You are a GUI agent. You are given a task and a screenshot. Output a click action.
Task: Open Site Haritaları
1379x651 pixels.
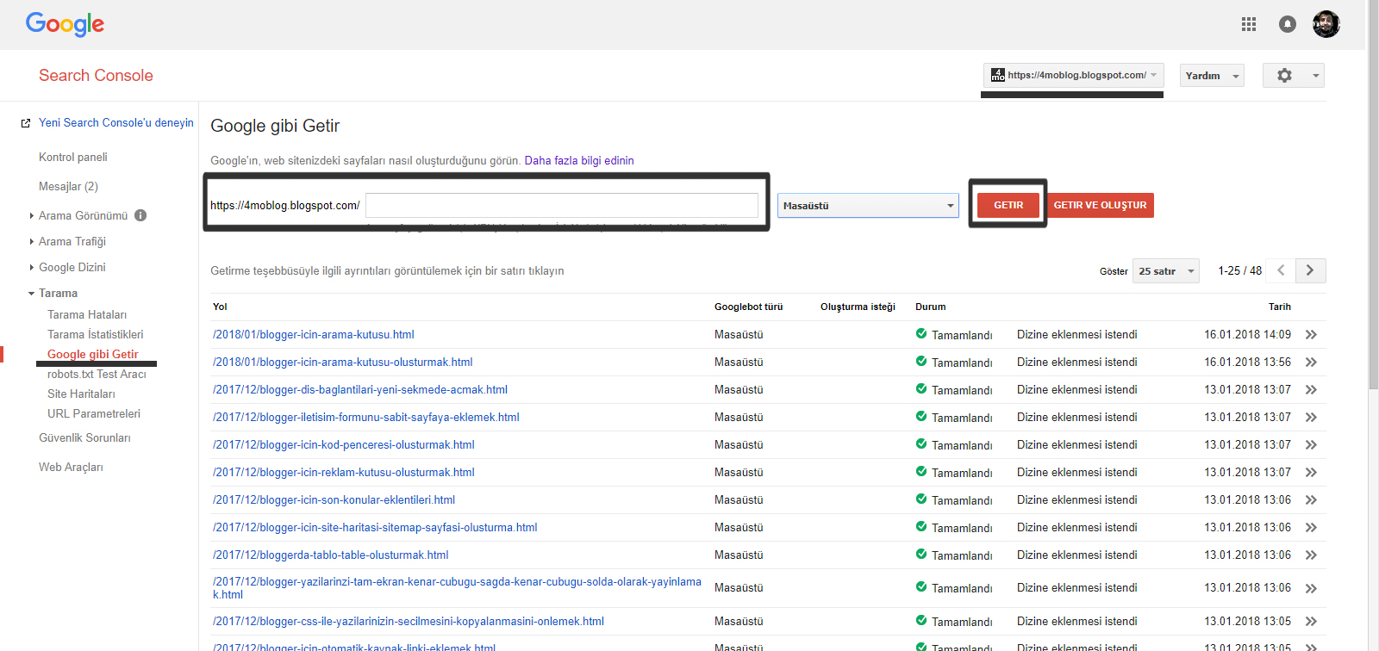click(x=81, y=394)
